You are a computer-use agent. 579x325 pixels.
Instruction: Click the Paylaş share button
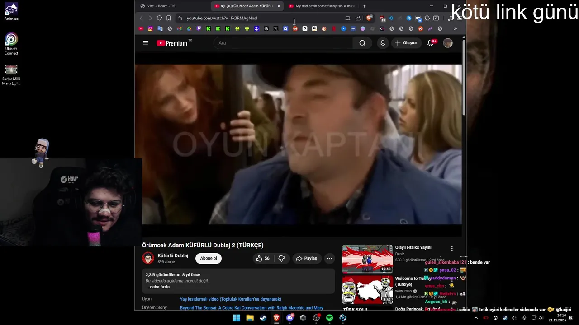(306, 258)
